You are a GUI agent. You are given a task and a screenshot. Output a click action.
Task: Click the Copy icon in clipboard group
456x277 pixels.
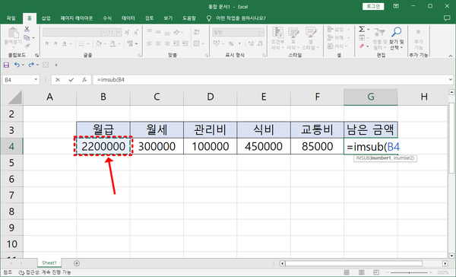(27, 37)
